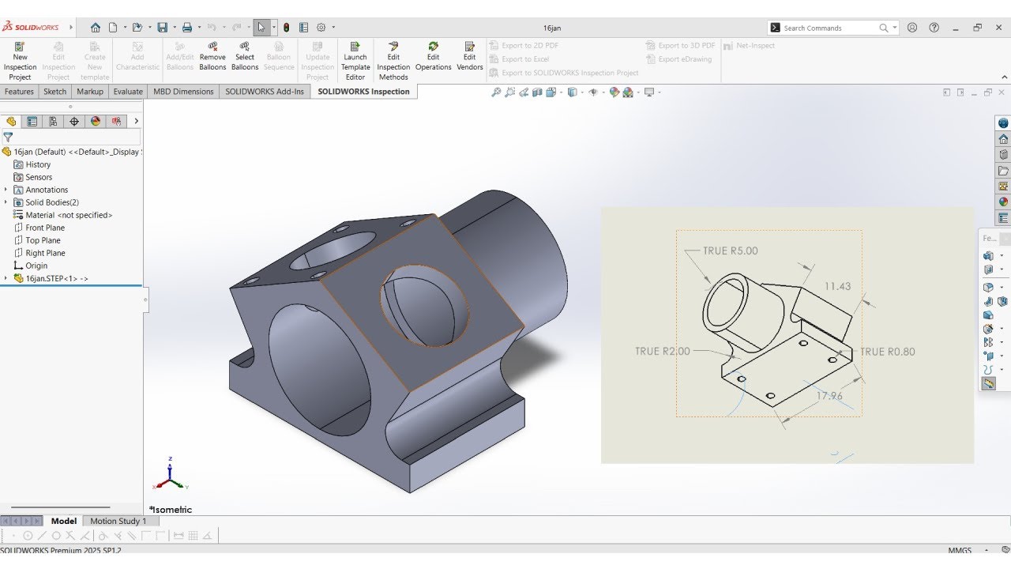Click New Inspection Project
The height and width of the screenshot is (569, 1011).
click(20, 61)
